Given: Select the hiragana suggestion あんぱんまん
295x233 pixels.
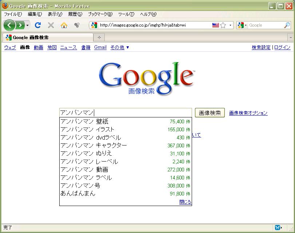Looking at the screenshot, I should pos(125,194).
